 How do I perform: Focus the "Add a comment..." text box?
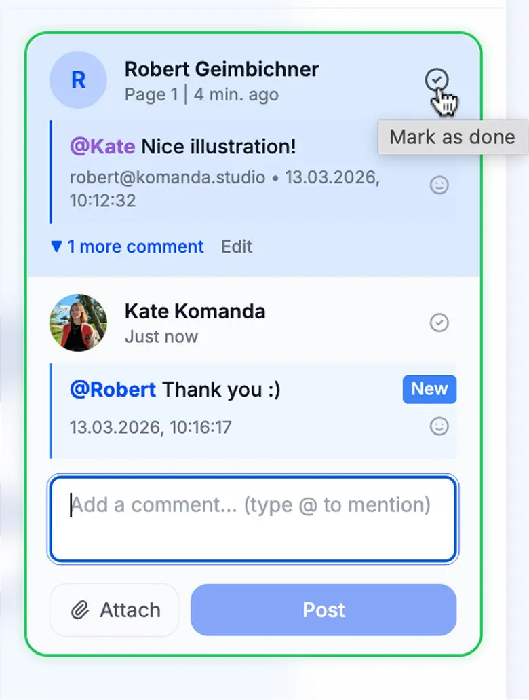252,519
